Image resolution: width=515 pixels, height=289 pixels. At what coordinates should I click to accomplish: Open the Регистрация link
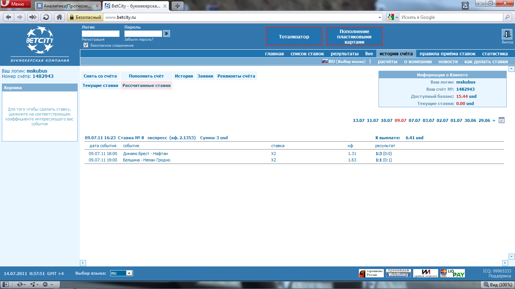tap(93, 40)
